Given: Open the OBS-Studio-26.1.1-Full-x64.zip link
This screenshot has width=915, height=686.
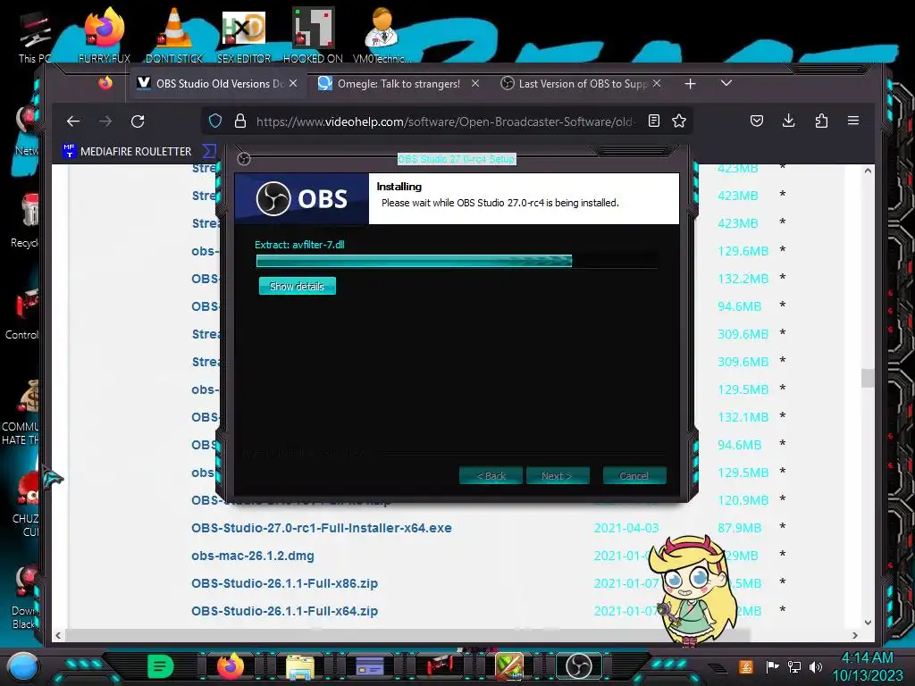Looking at the screenshot, I should (284, 611).
